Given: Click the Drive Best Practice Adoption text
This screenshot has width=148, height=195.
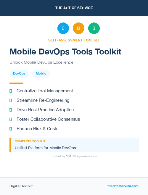Looking at the screenshot, I should (45, 110).
